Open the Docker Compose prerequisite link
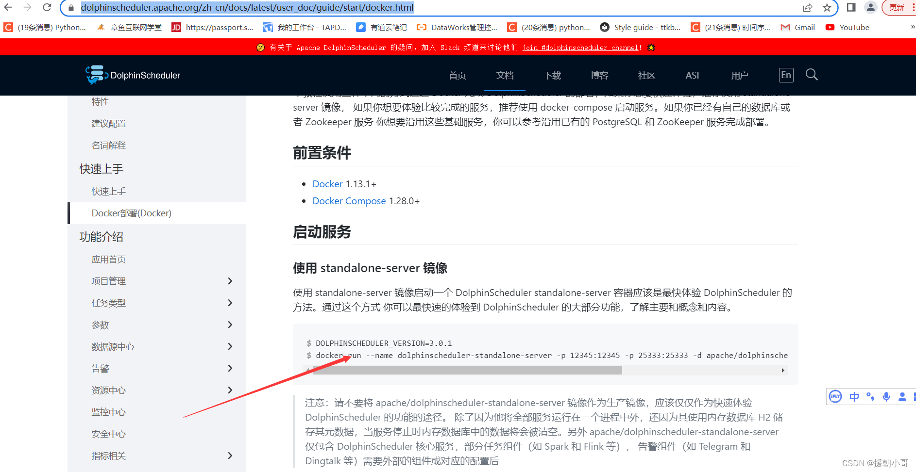The width and height of the screenshot is (916, 472). click(349, 201)
